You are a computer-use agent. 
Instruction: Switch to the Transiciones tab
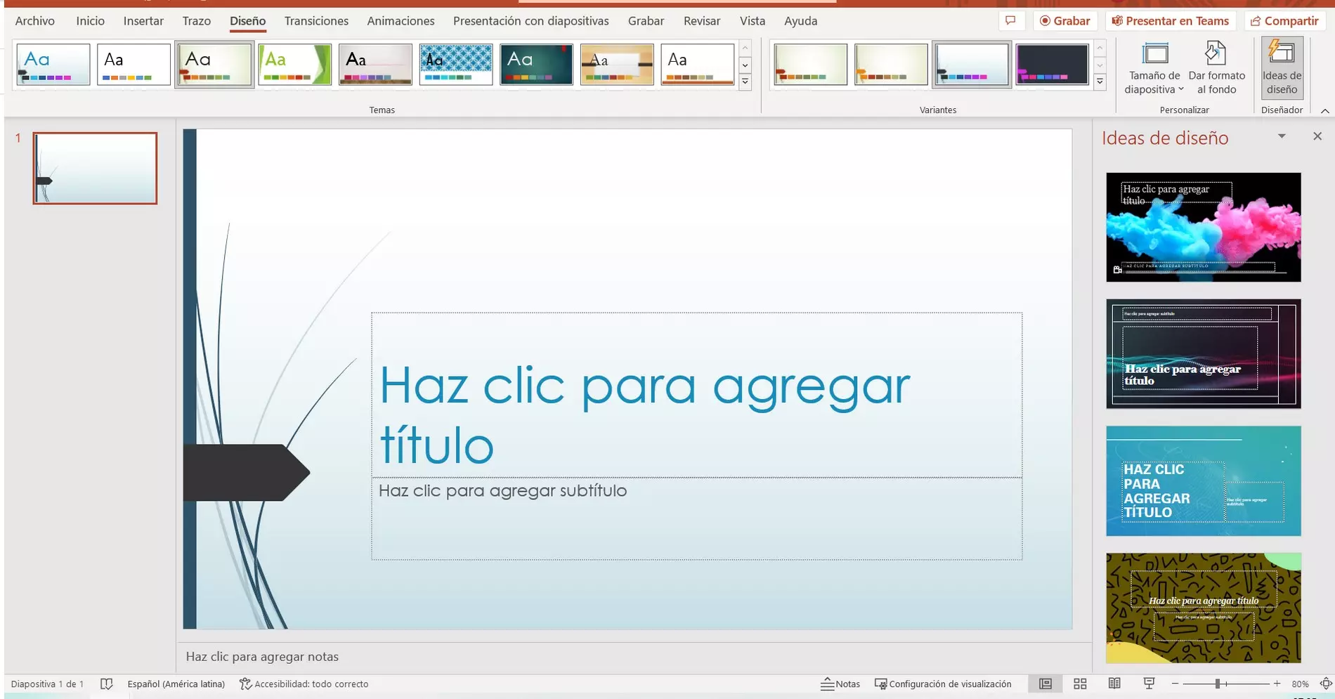315,21
